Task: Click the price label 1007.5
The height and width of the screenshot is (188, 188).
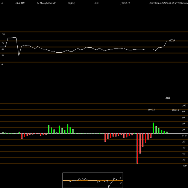Action: [152, 110]
